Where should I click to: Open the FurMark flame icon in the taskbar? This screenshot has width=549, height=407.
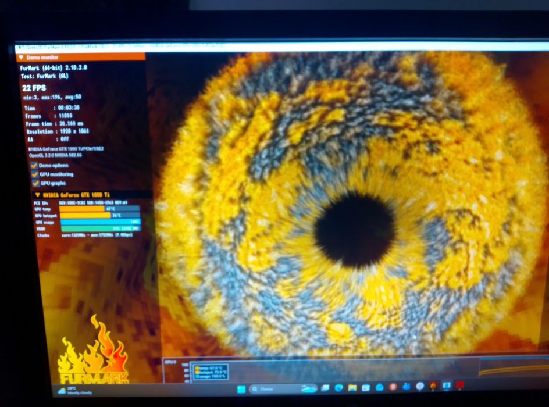[x=433, y=386]
